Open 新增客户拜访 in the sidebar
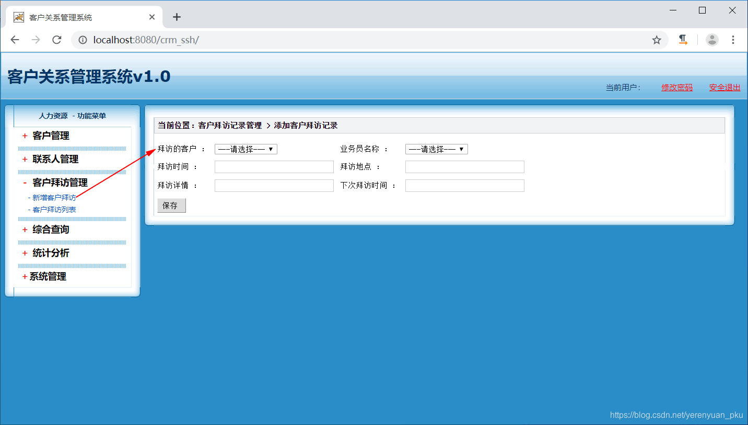Viewport: 748px width, 425px height. coord(54,198)
